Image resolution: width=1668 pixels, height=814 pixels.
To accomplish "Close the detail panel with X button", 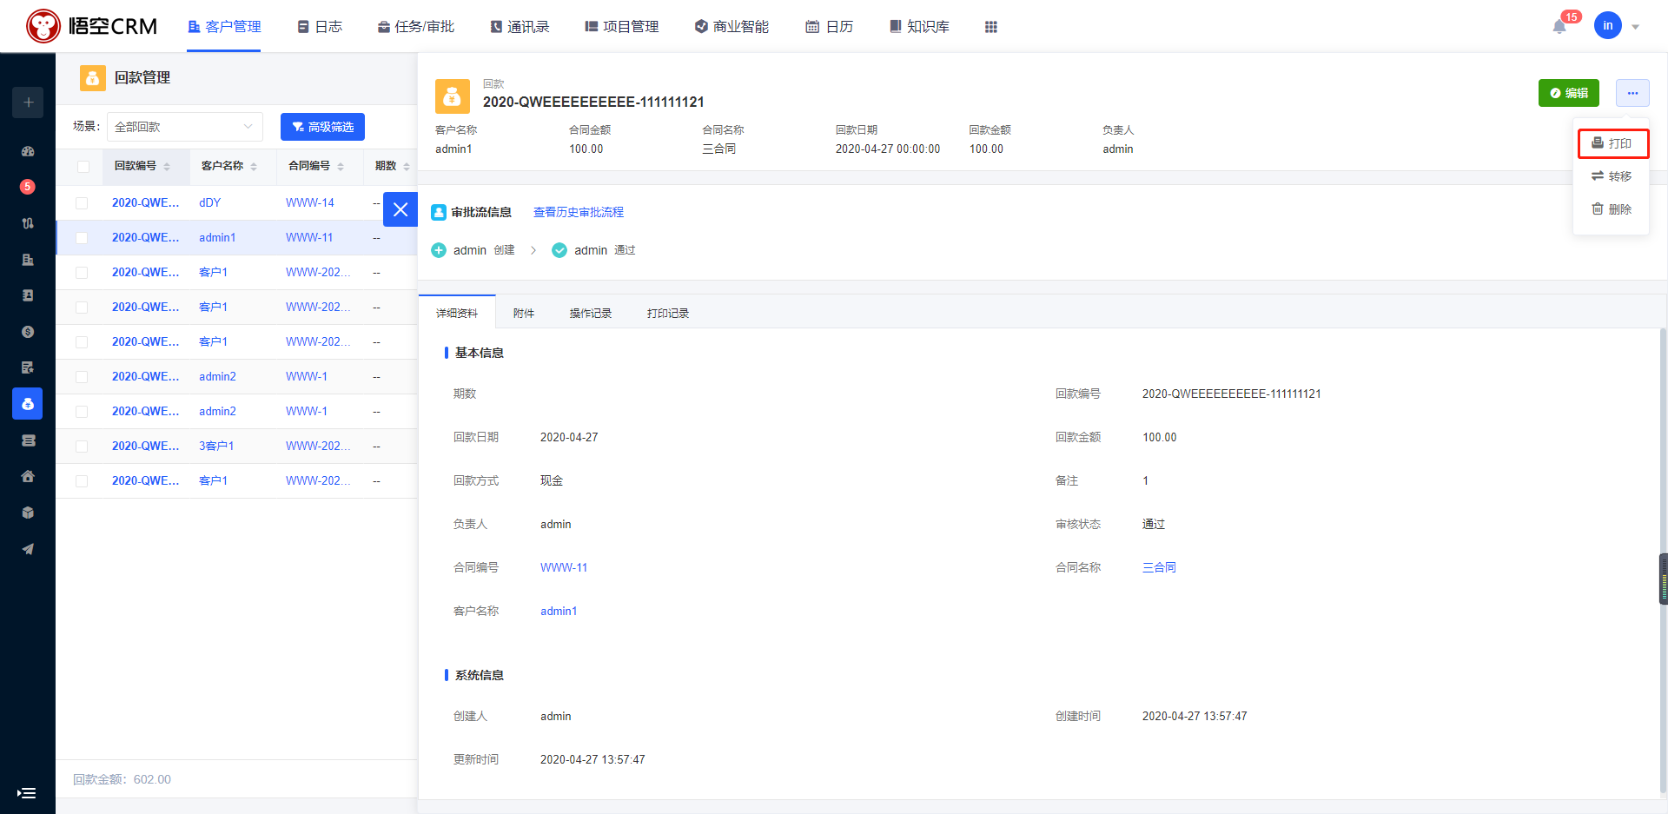I will click(x=400, y=209).
